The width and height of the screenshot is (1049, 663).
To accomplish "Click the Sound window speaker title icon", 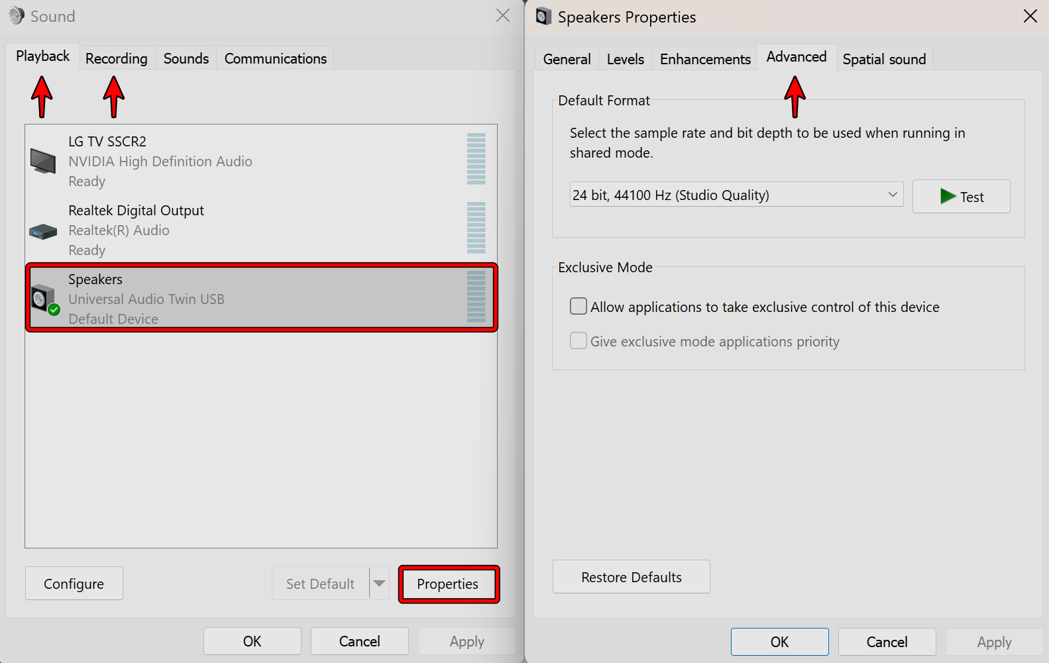I will [17, 16].
